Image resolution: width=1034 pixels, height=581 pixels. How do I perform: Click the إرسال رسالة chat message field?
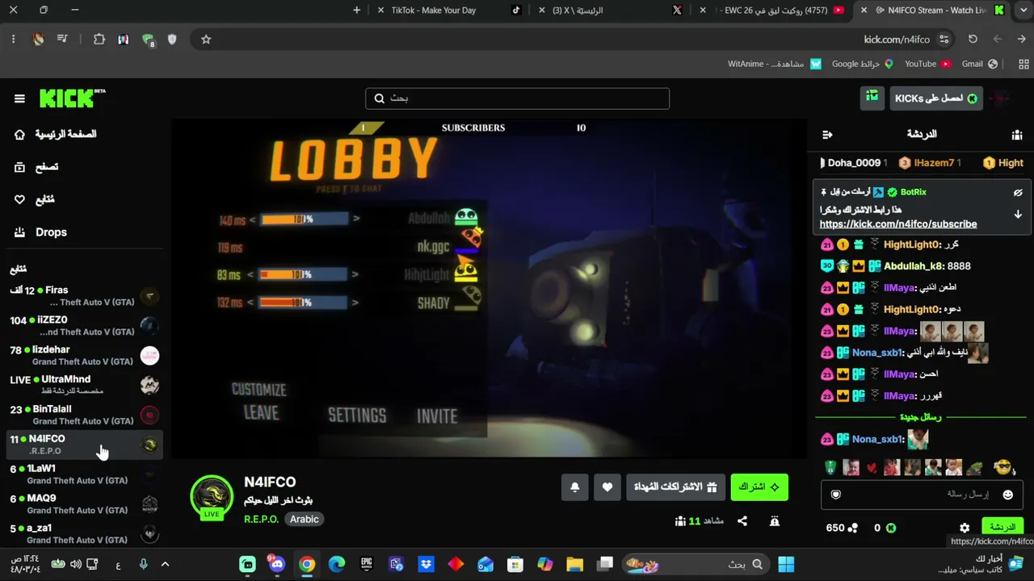921,494
